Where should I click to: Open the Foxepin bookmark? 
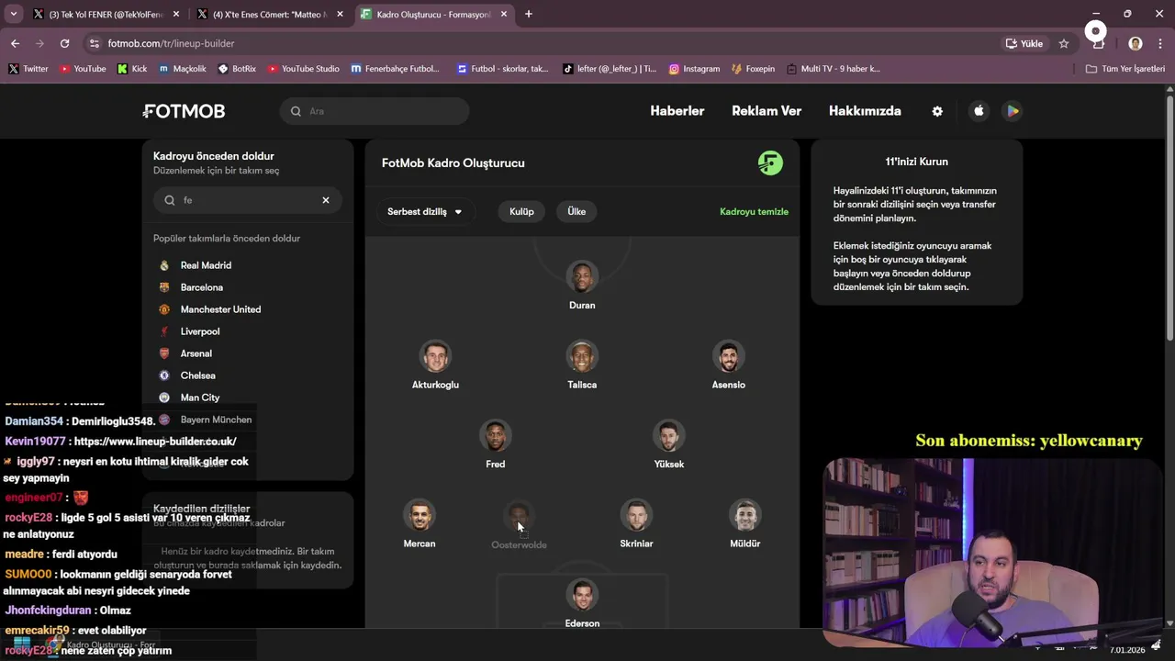coord(753,69)
